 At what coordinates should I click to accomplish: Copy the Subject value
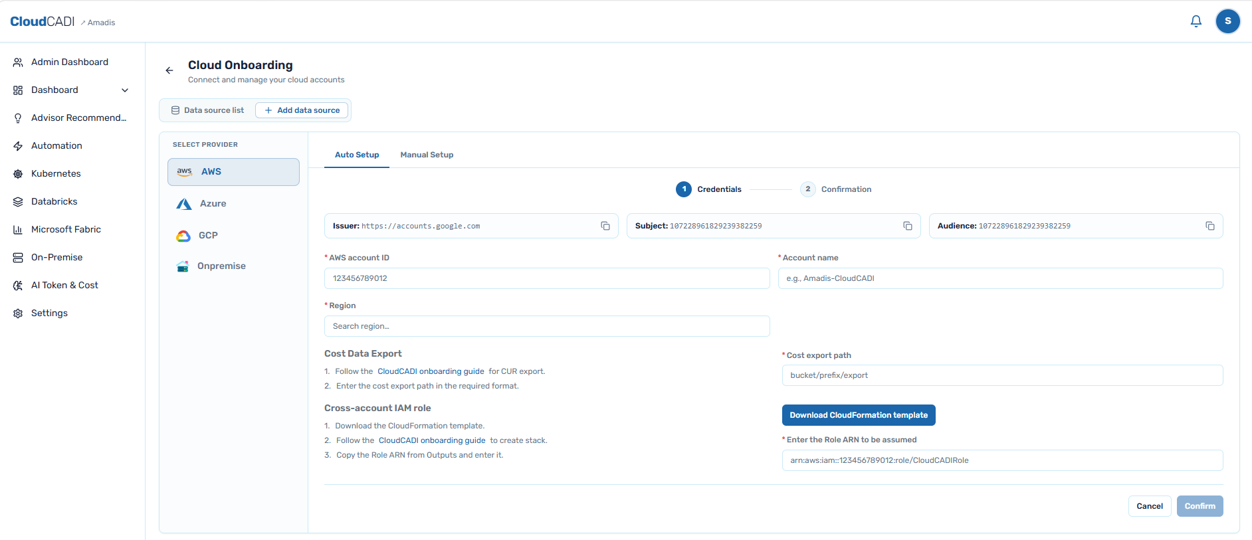coord(908,226)
